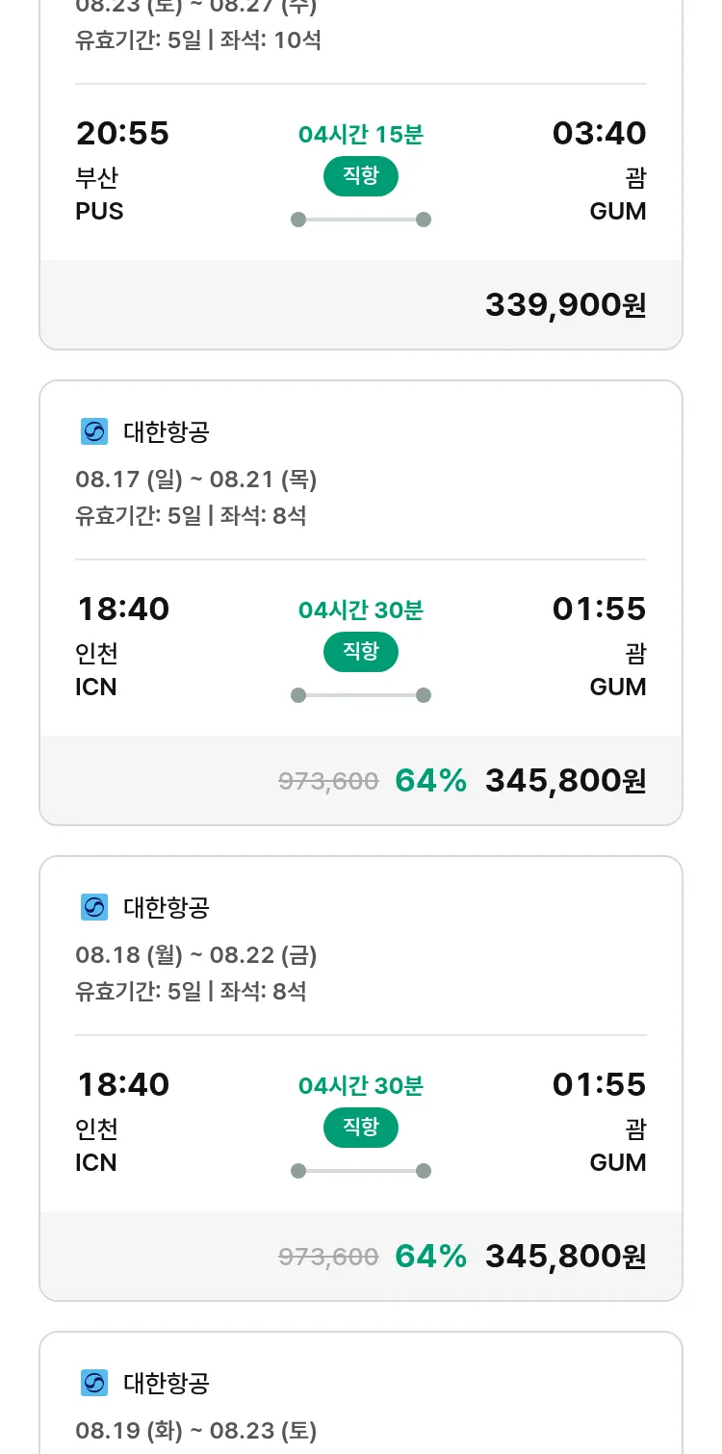Click the 직항 badge on the 08.17 flight
The height and width of the screenshot is (1454, 722).
tap(360, 652)
